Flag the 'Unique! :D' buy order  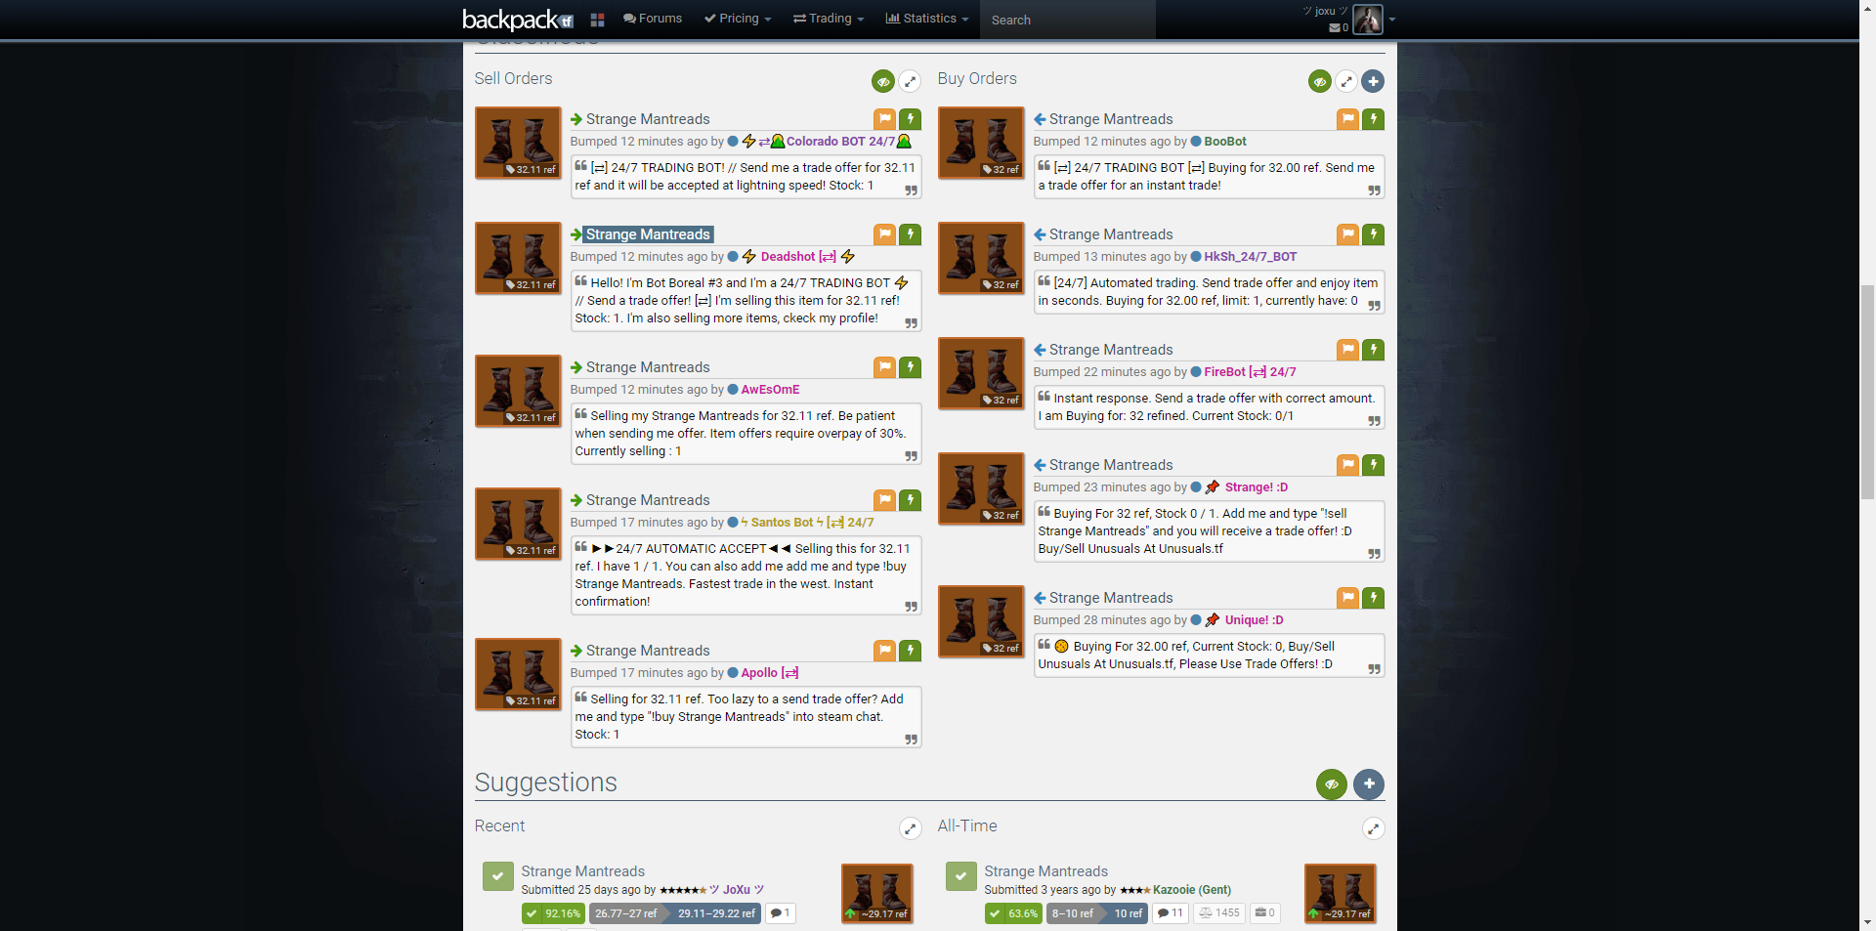pyautogui.click(x=1347, y=598)
